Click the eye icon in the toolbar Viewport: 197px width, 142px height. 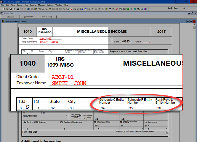click(28, 9)
